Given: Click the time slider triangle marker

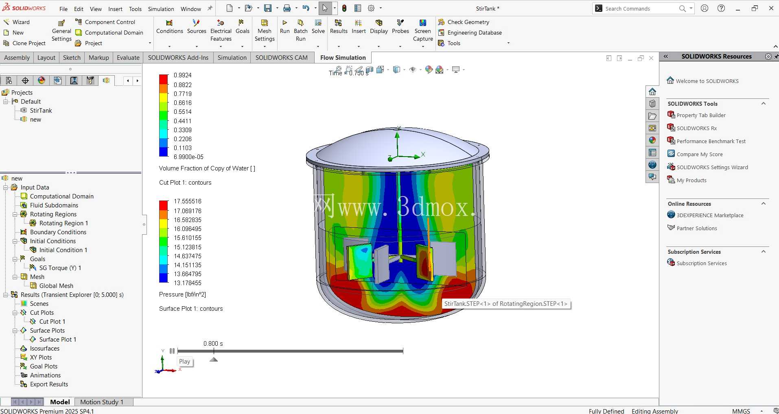Looking at the screenshot, I should click(x=214, y=360).
